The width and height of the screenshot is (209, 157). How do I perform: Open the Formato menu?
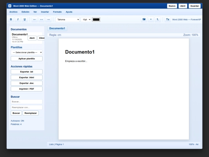click(57, 12)
